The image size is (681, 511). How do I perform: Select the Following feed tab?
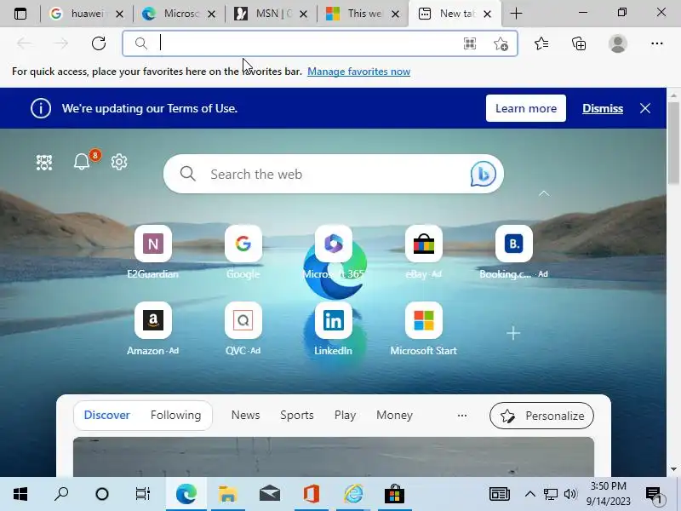(x=175, y=415)
